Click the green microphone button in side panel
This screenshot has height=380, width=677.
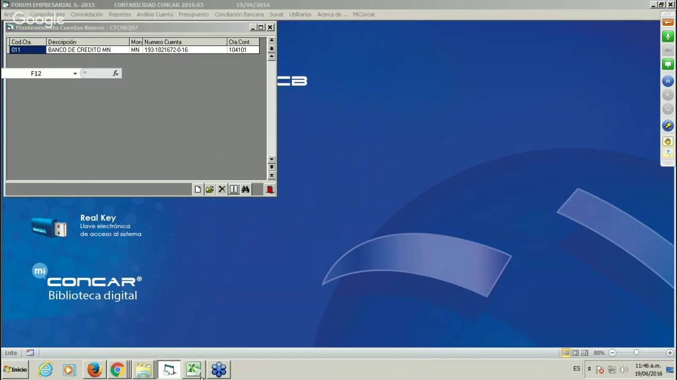(668, 37)
